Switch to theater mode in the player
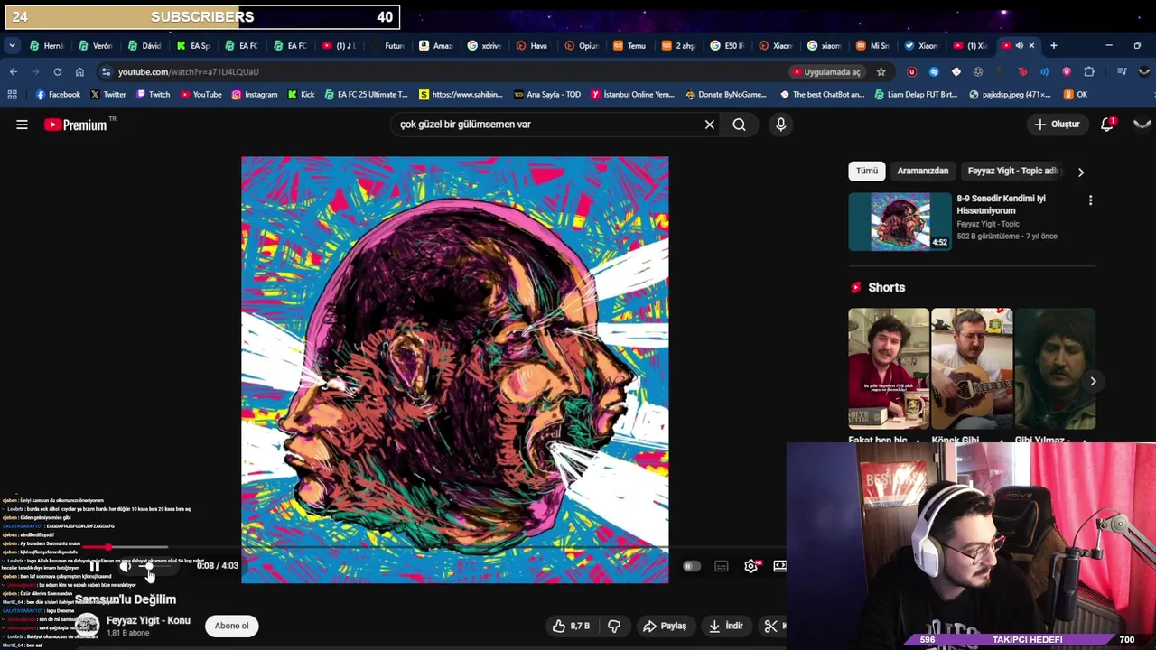This screenshot has width=1156, height=650. click(779, 566)
